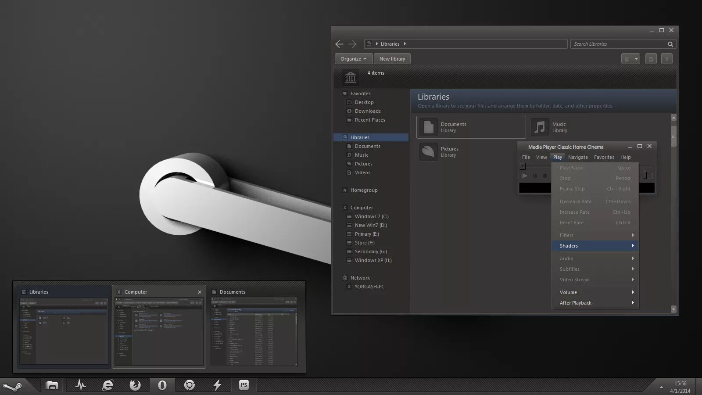Select Network in the navigation pane
The height and width of the screenshot is (395, 702).
(360, 278)
